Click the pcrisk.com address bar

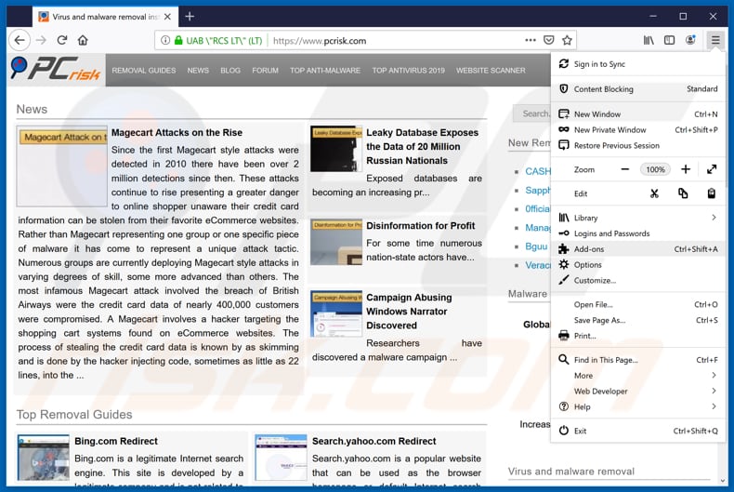tap(390, 41)
